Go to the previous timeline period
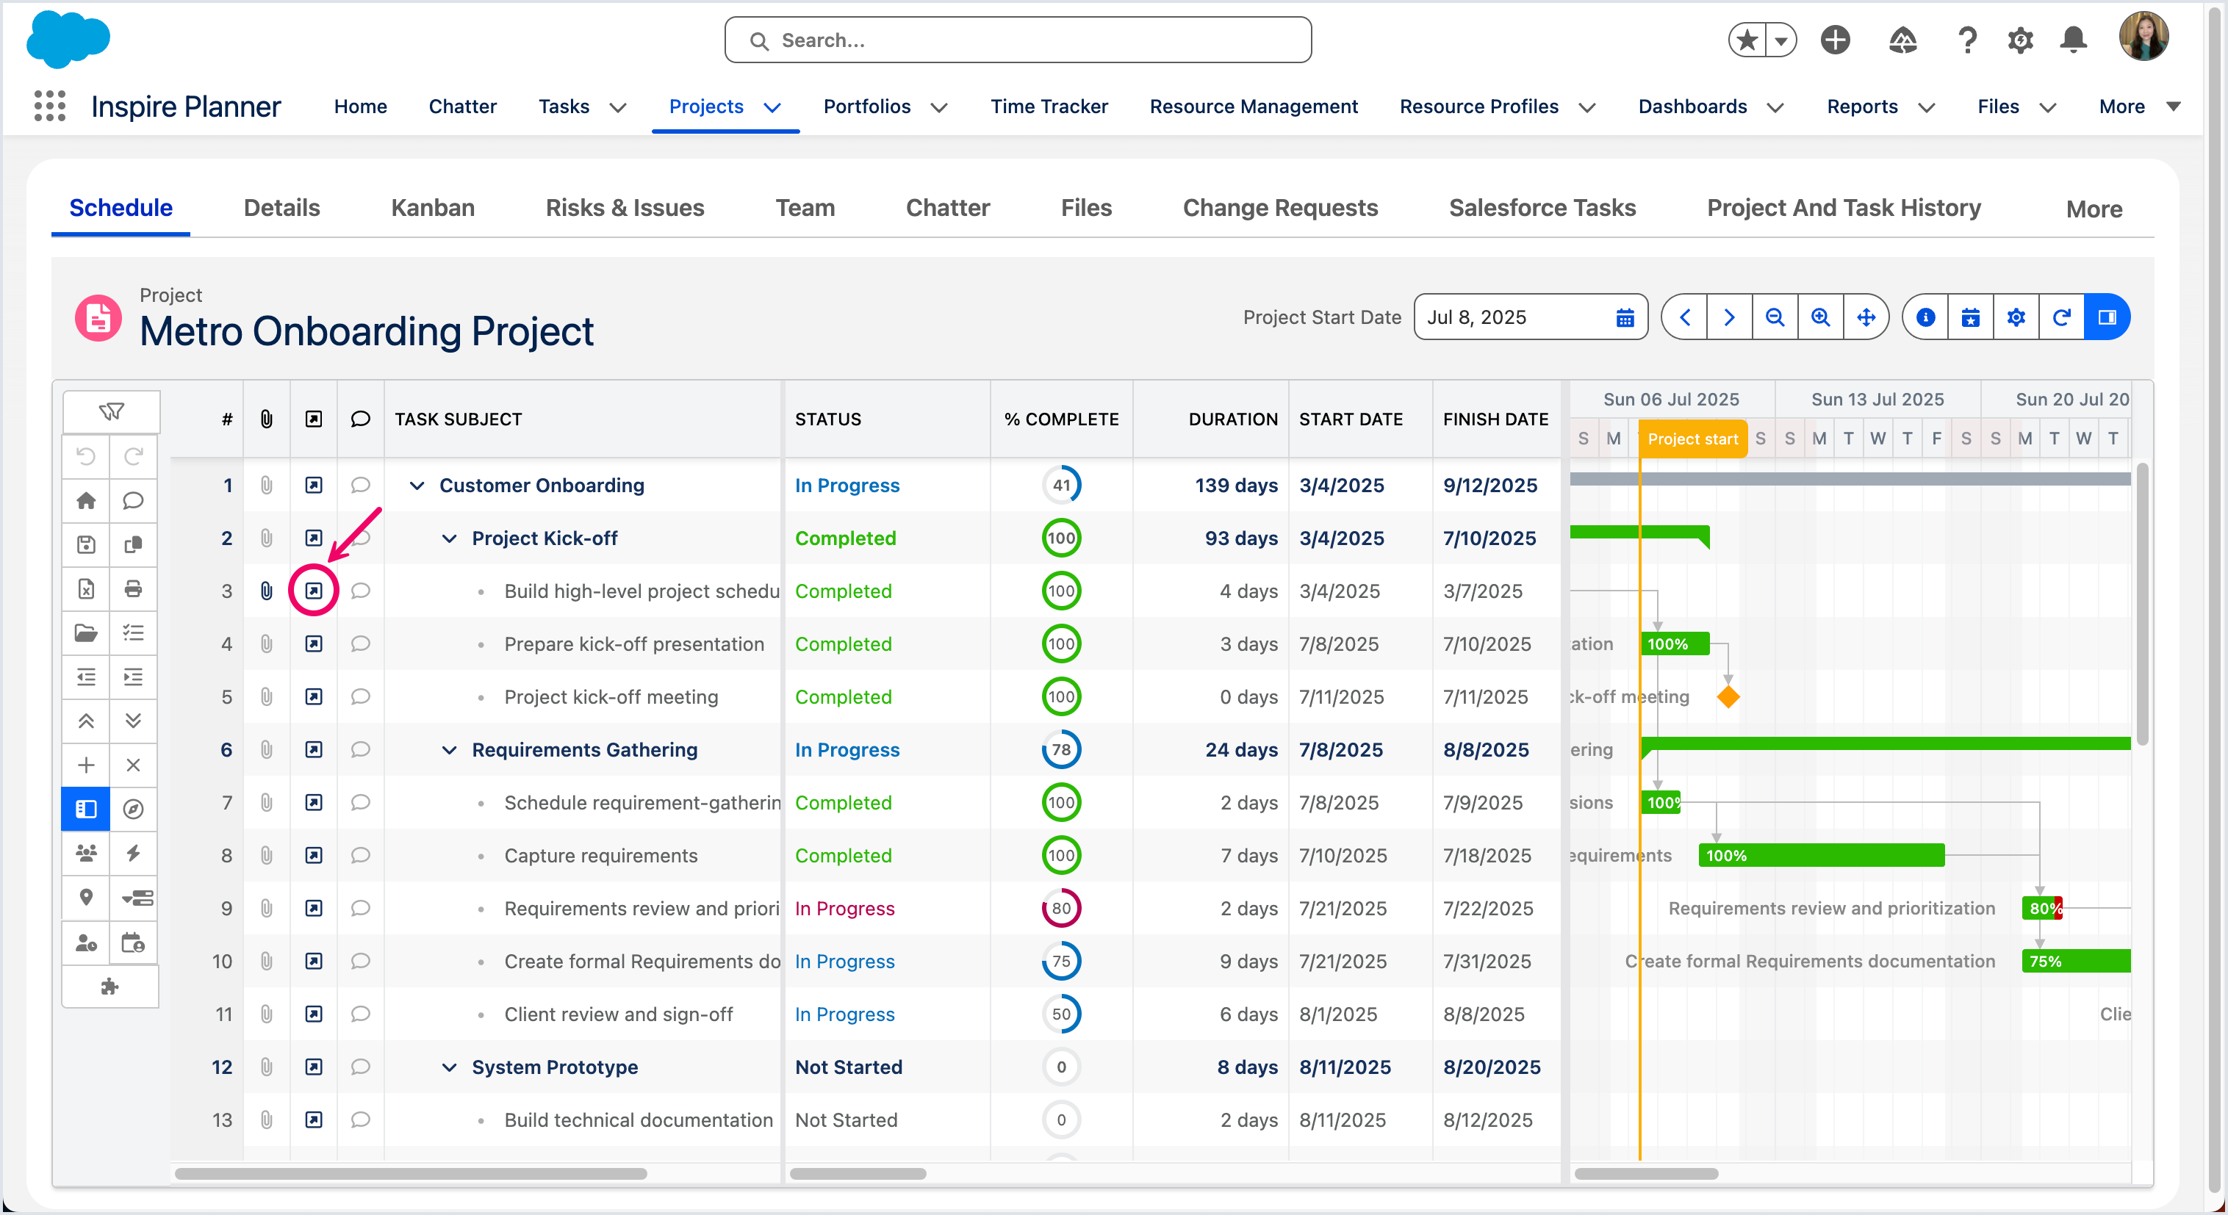Viewport: 2228px width, 1215px height. tap(1685, 317)
